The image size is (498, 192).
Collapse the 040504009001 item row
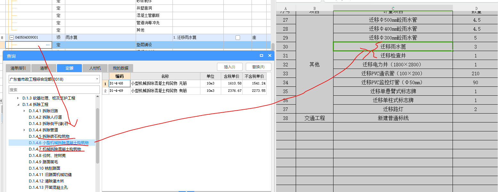tap(12, 38)
